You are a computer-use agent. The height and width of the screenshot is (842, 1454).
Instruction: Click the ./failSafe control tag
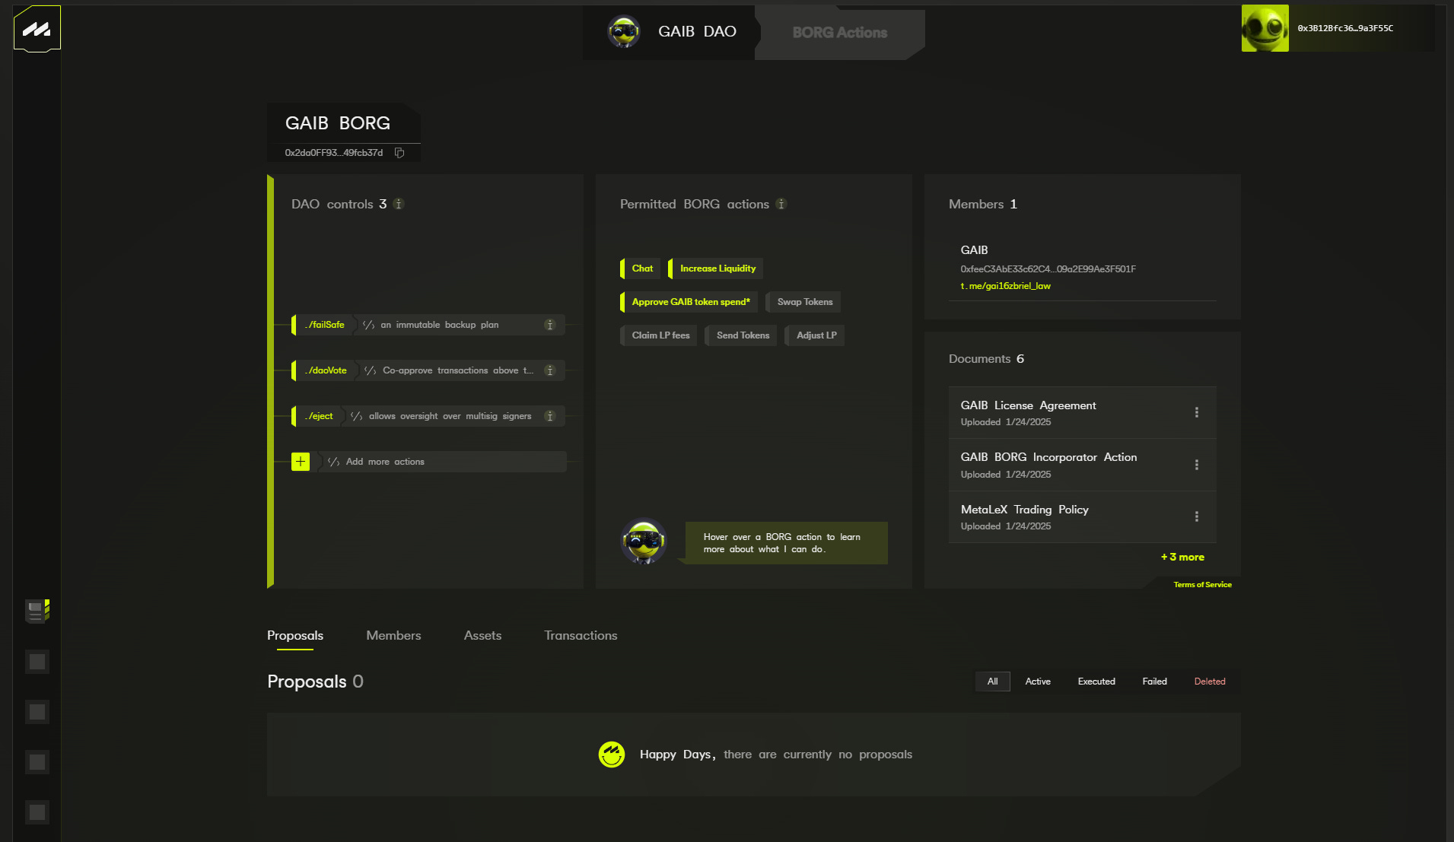(x=323, y=325)
